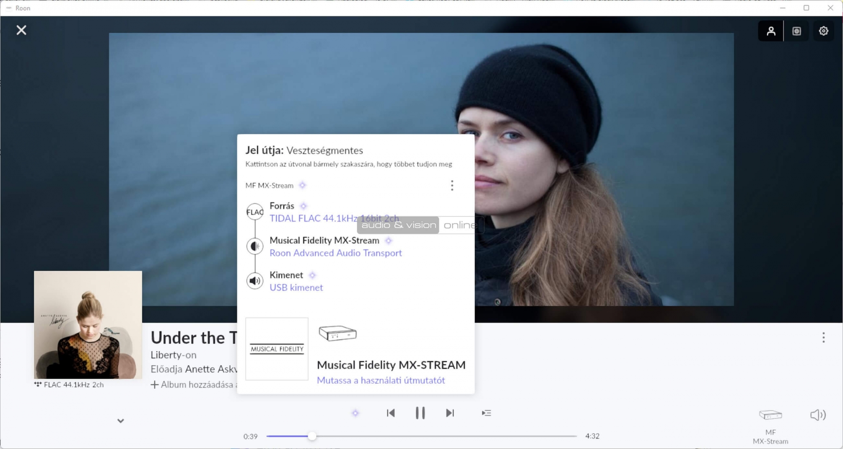843x449 pixels.
Task: Open Mutassa a használati útmutatót link
Action: tap(381, 380)
